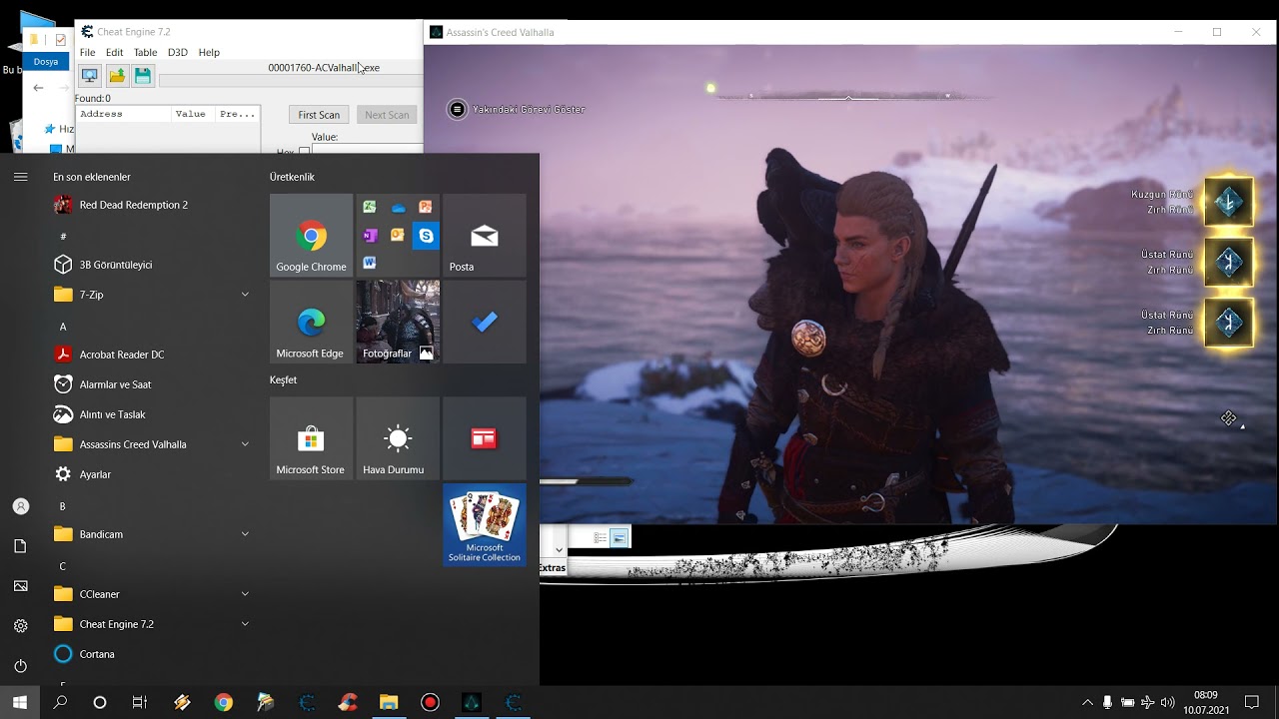Click the Value input field in Cheat Engine

click(x=368, y=149)
